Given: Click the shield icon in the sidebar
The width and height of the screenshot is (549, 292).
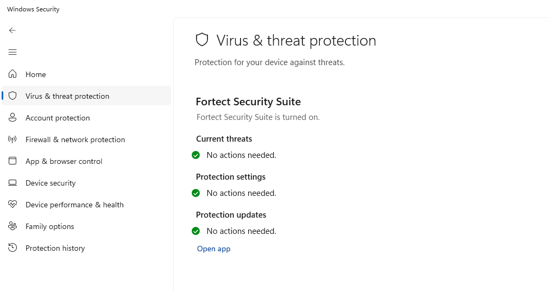Looking at the screenshot, I should [12, 96].
